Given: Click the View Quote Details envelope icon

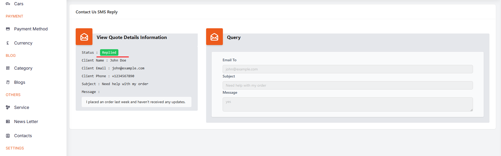Looking at the screenshot, I should point(84,37).
